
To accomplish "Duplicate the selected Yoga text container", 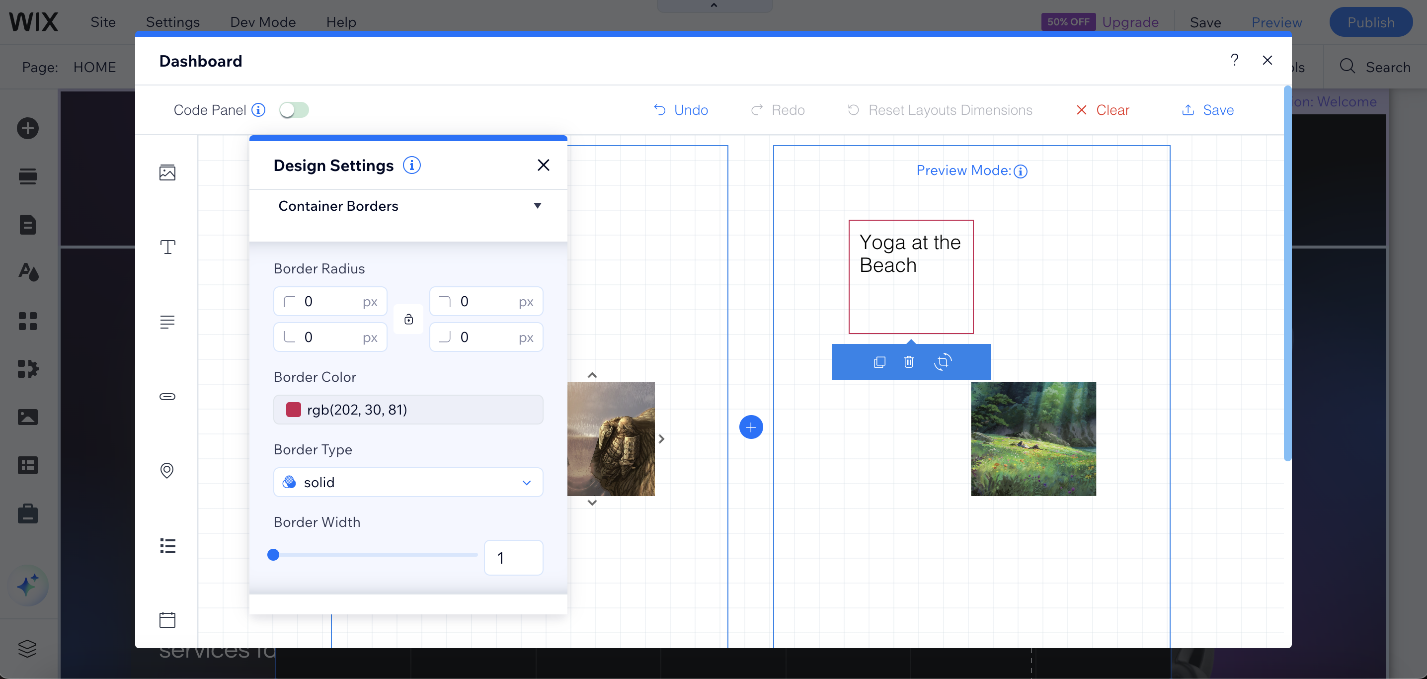I will [x=879, y=362].
